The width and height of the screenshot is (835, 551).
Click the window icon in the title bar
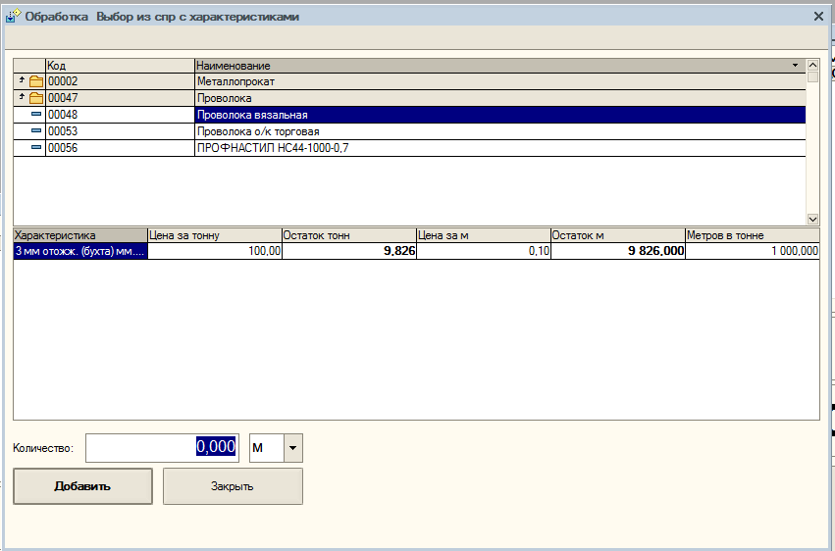click(x=14, y=17)
